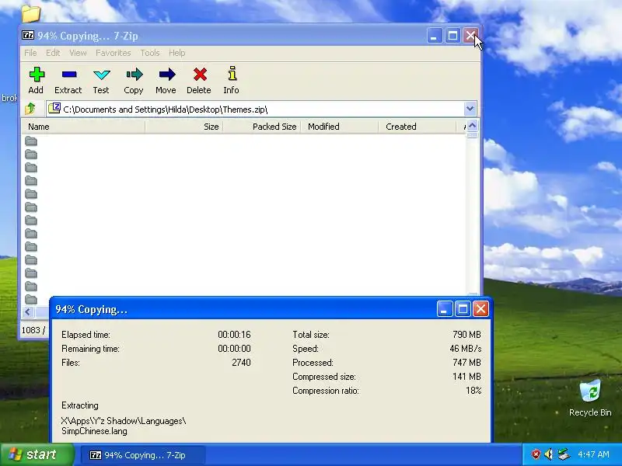Click the Delete toolbar icon
622x466 pixels.
click(199, 81)
